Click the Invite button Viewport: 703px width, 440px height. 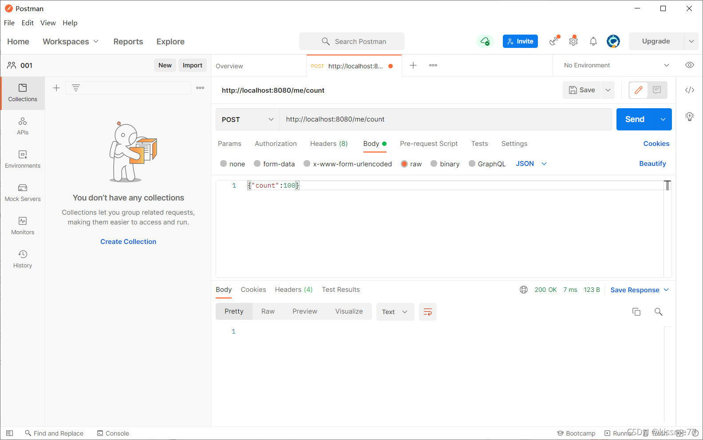[x=520, y=41]
